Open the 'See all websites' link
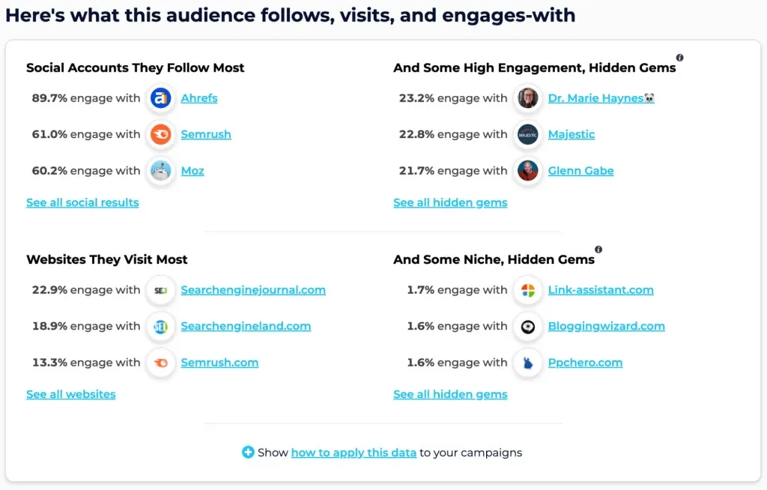767x490 pixels. click(71, 394)
